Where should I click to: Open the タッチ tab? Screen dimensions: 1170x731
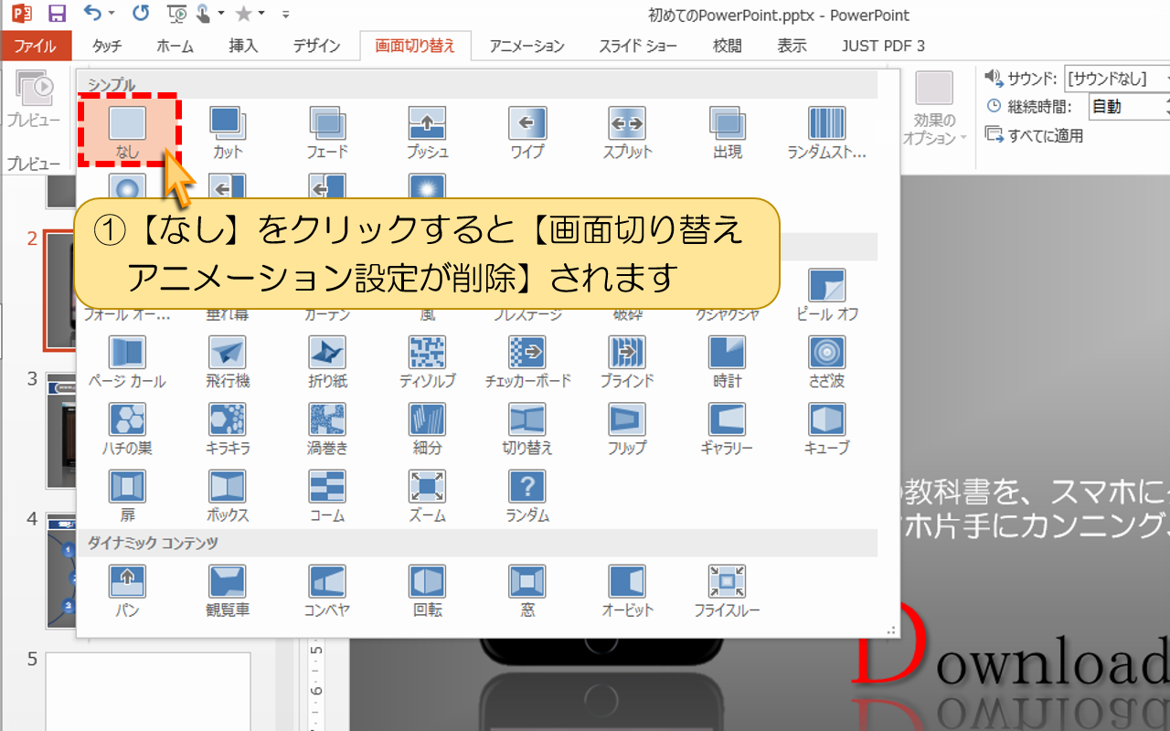point(107,46)
